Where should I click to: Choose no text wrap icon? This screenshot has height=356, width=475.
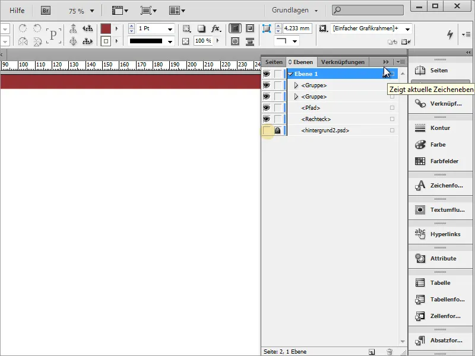click(x=235, y=28)
